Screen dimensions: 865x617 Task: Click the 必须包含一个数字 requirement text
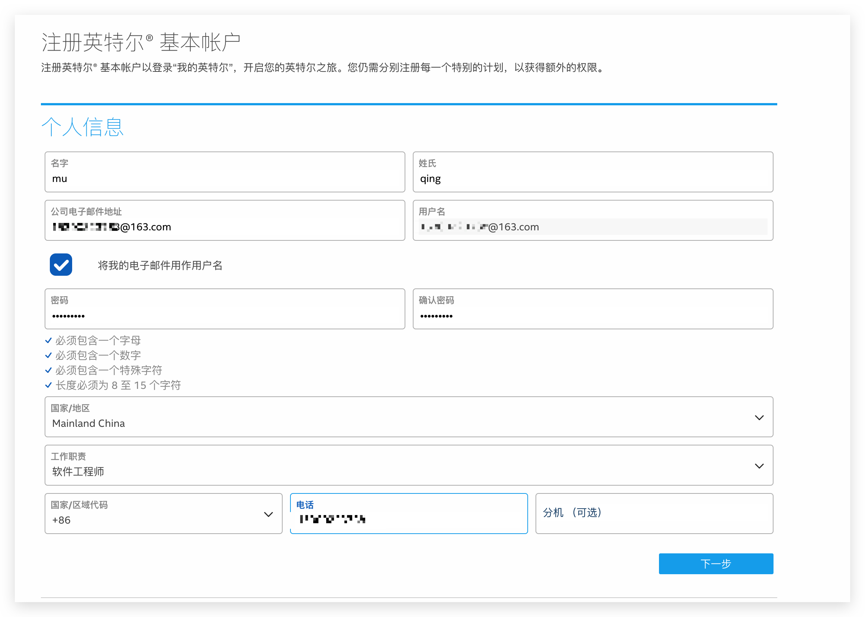[x=98, y=355]
